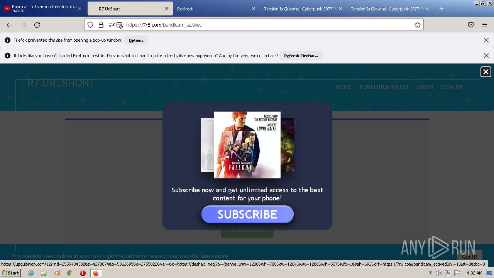Dismiss the Refresh Firefox notification bar

(x=486, y=56)
